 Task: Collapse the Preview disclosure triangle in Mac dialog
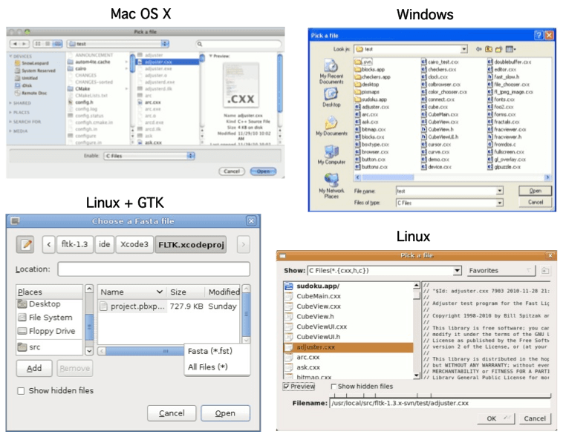[211, 56]
